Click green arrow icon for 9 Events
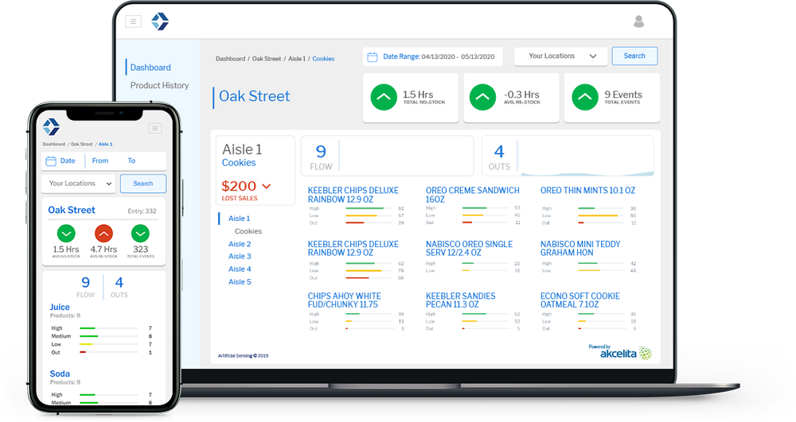This screenshot has width=796, height=422. coord(585,97)
